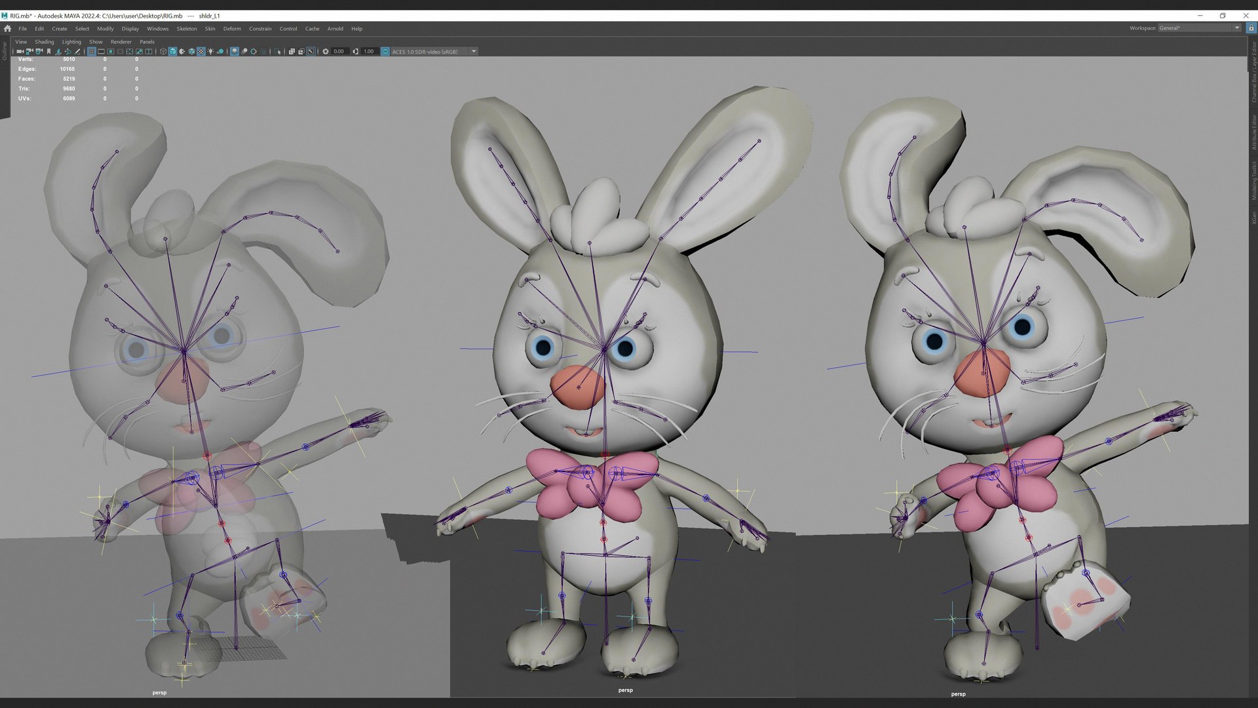
Task: Click the Field Chart icon
Action: (x=129, y=51)
